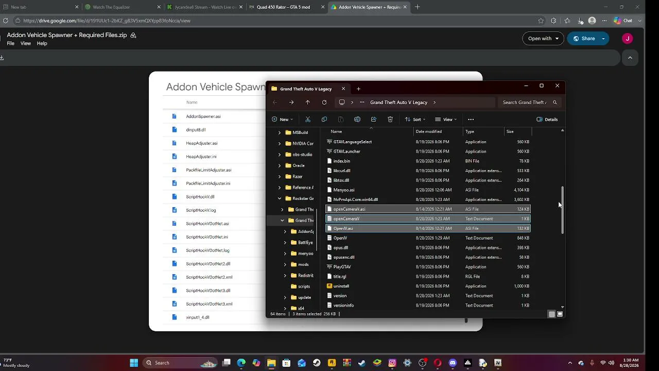Go forward in File Explorer navigation
Viewport: 659px width, 371px height.
click(x=291, y=102)
